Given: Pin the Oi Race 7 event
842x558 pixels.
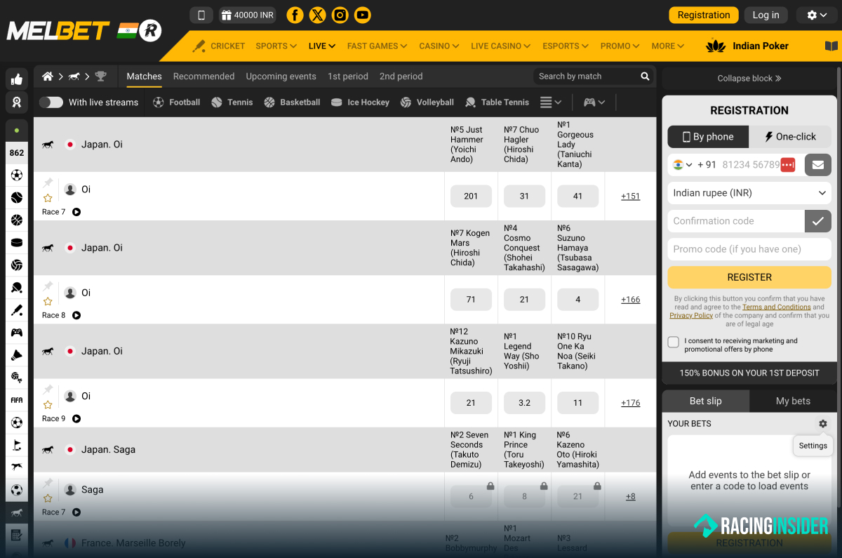Looking at the screenshot, I should pos(48,183).
